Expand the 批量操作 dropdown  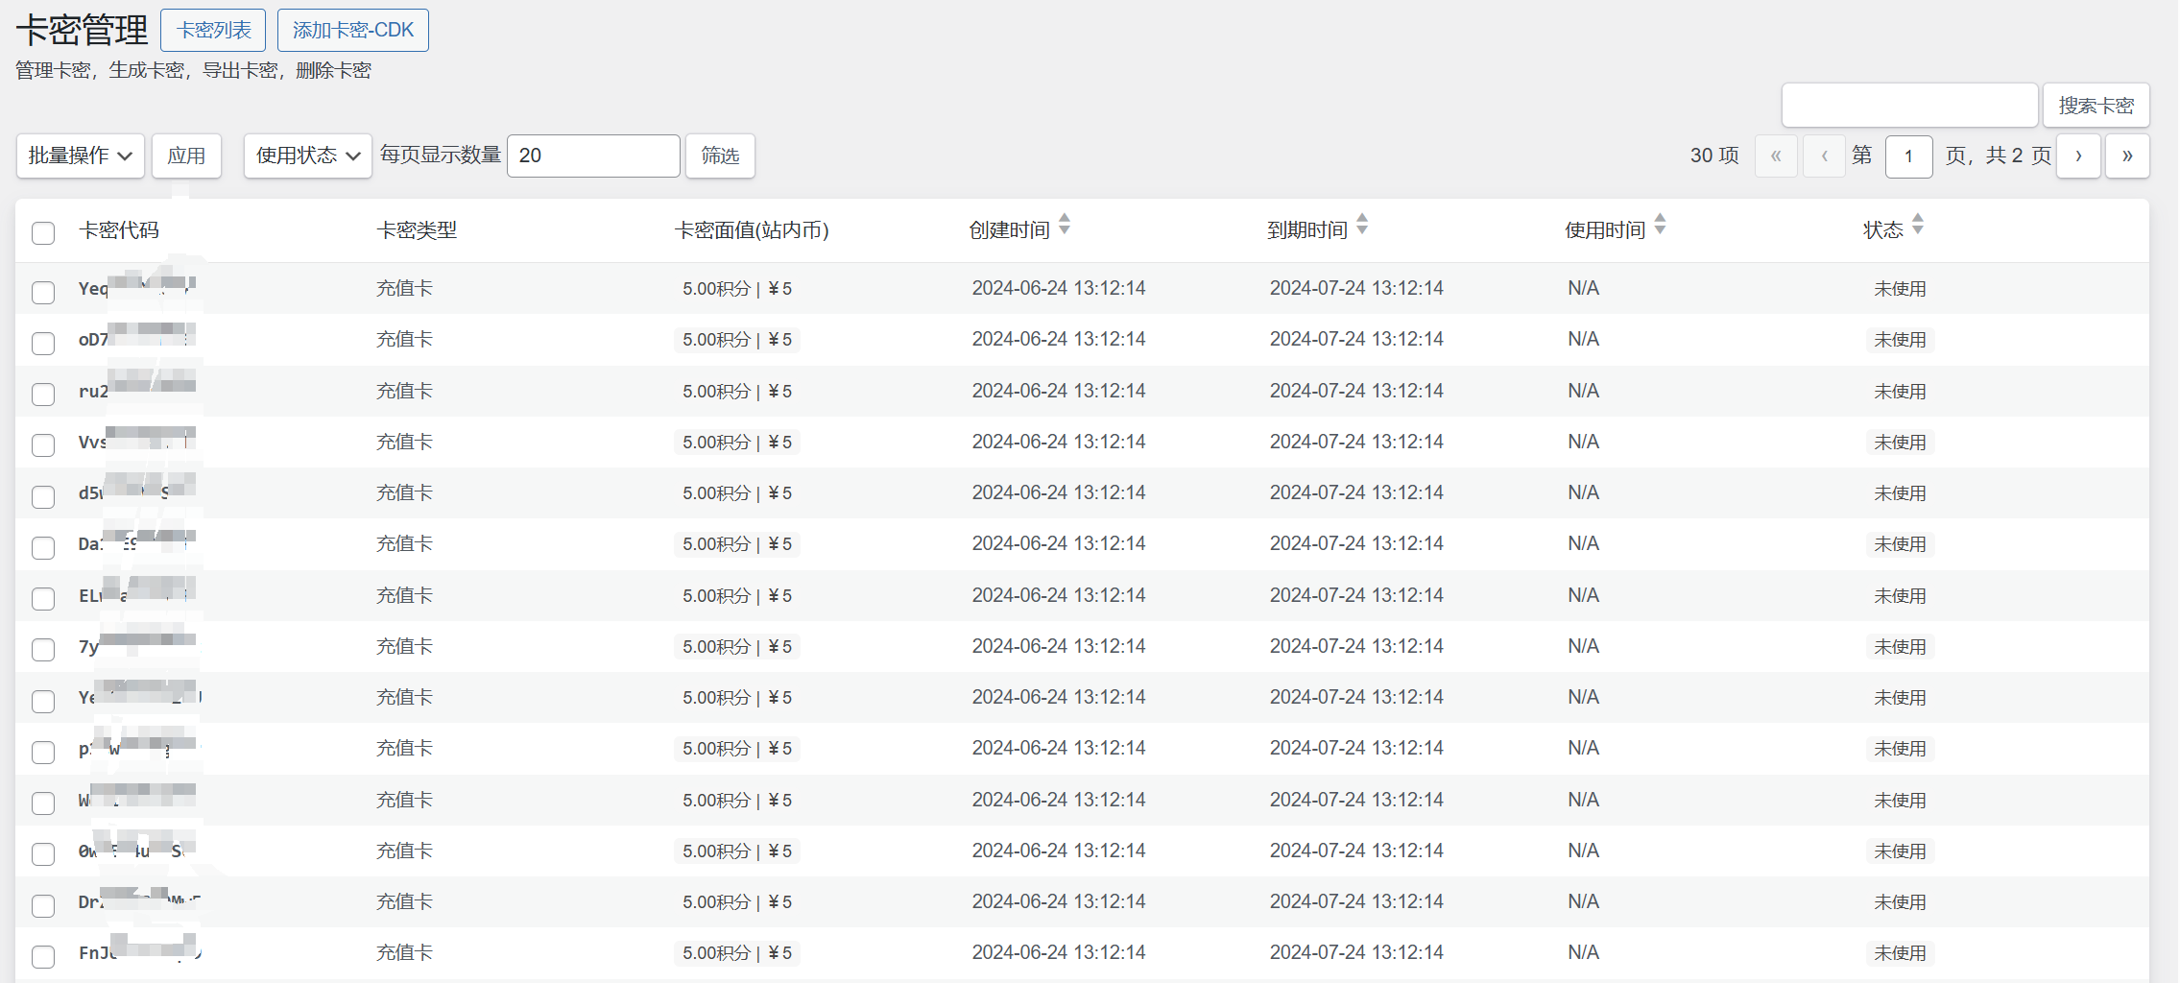pos(81,156)
